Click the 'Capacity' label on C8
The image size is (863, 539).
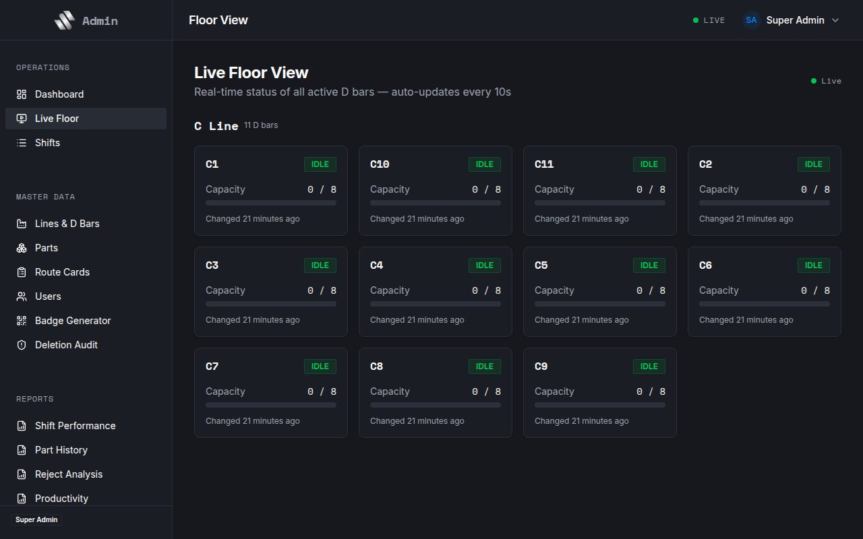point(390,391)
